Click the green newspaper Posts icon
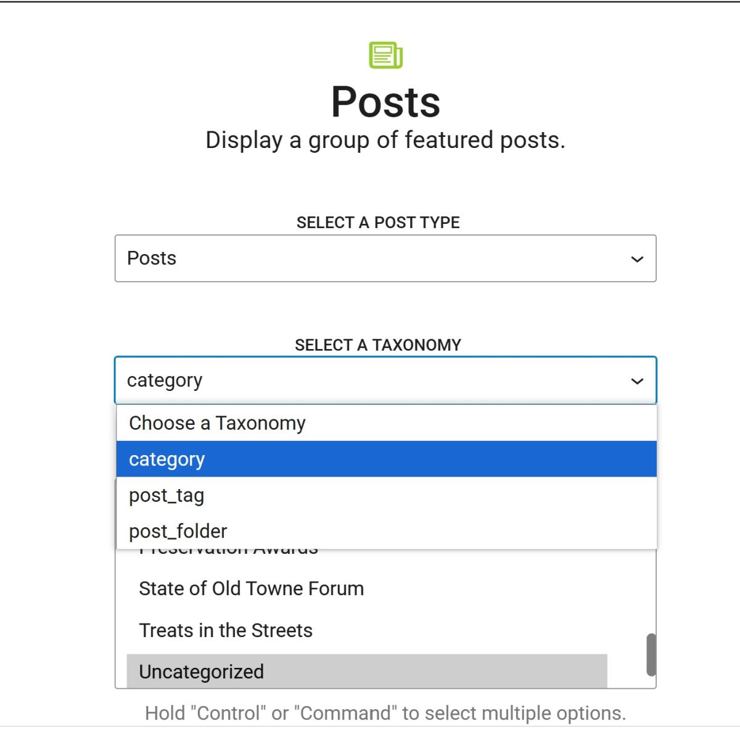 coord(385,55)
